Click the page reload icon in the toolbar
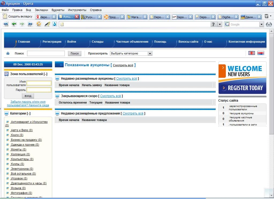Image resolution: width=274 pixels, height=199 pixels. pos(39,24)
